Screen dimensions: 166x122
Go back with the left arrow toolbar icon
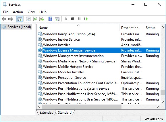point(4,19)
